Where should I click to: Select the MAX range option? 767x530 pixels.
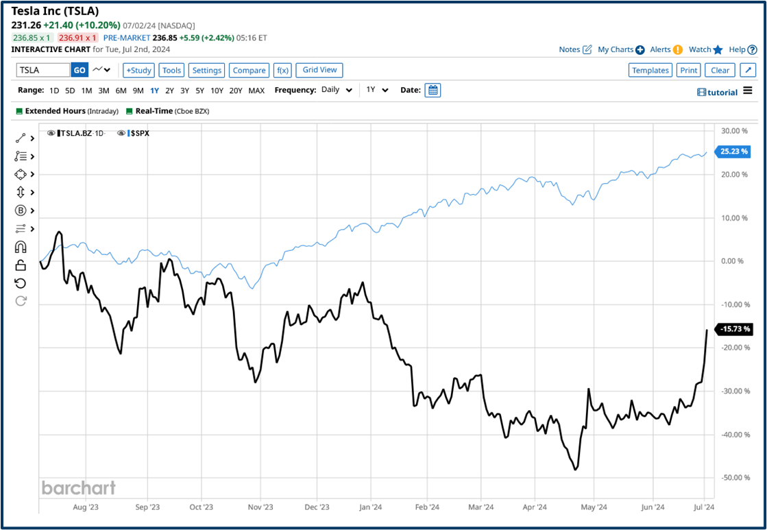(256, 90)
